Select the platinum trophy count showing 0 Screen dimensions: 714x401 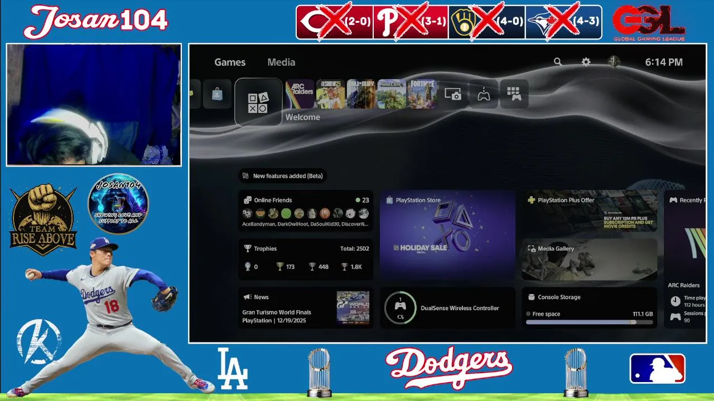point(250,267)
